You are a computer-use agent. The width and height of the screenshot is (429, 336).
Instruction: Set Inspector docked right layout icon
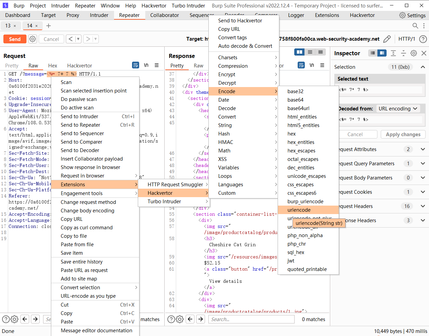tap(382, 53)
